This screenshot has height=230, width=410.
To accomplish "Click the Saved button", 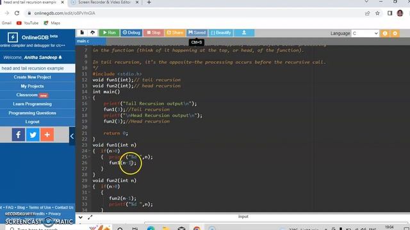I will coord(197,33).
